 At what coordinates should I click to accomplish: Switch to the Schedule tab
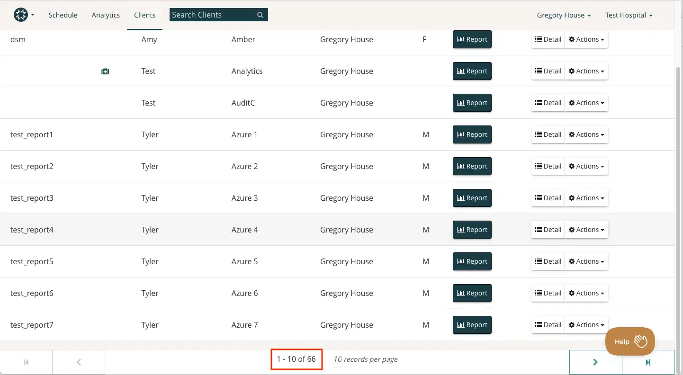tap(63, 15)
